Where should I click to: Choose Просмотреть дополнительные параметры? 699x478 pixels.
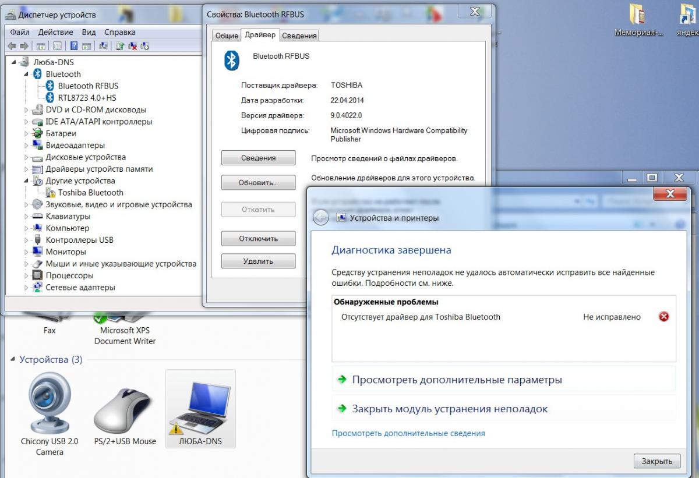click(x=503, y=380)
